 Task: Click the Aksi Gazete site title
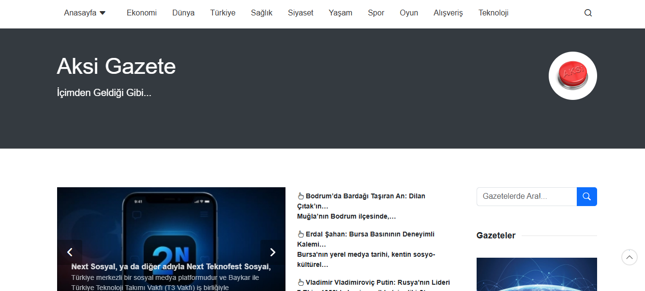(116, 66)
